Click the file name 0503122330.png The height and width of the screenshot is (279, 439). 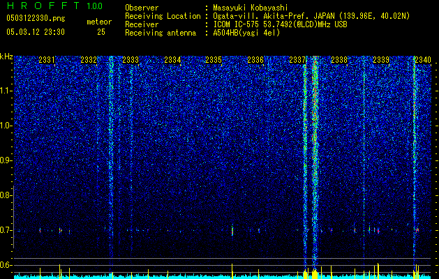[x=36, y=19]
